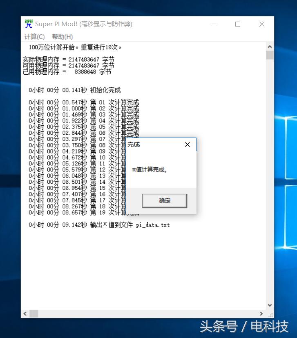Image resolution: width=297 pixels, height=338 pixels.
Task: Click the 01.000秒 第 02 line
Action: click(84, 109)
